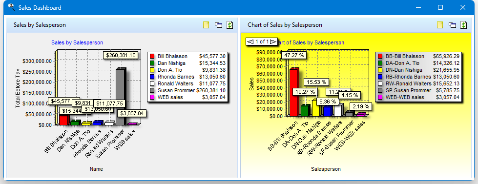
Task: Click the yellow DN-Dan Nishiga legend swatch
Action: click(380, 70)
